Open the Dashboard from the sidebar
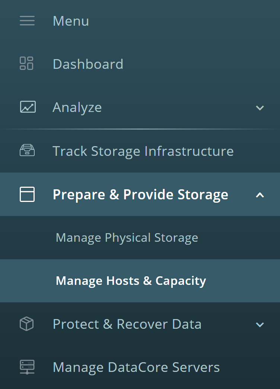280x389 pixels. (x=88, y=64)
